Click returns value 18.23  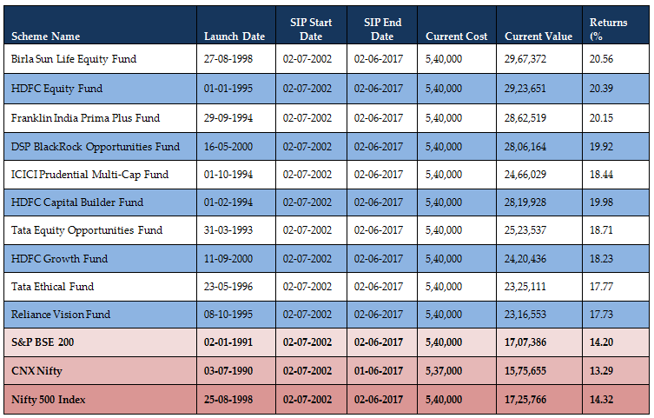[601, 259]
